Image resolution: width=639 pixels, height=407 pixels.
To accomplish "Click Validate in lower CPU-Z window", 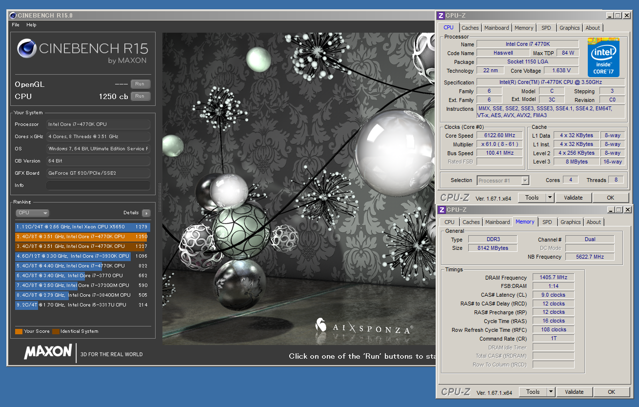I will coord(574,392).
